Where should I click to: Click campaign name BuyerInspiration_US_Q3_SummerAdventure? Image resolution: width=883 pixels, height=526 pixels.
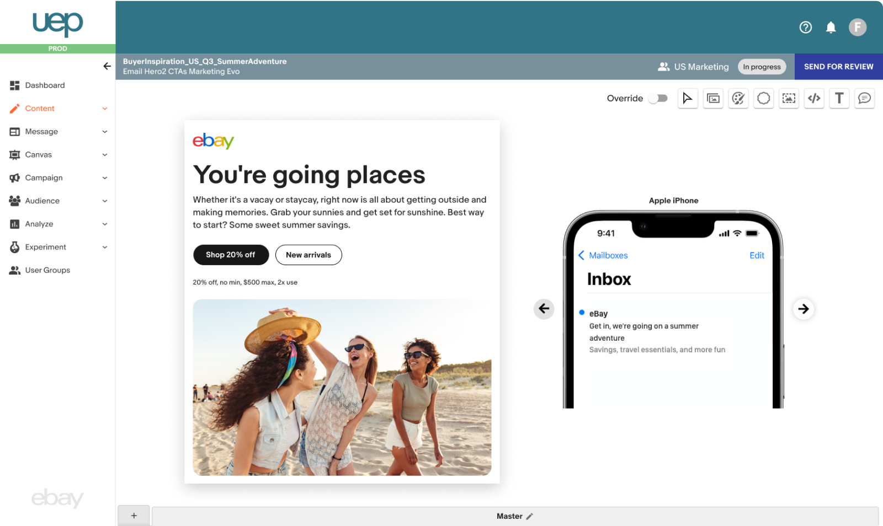(205, 61)
